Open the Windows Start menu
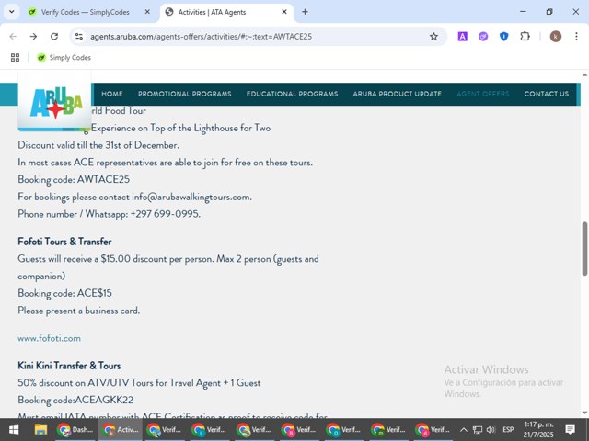 tap(14, 430)
